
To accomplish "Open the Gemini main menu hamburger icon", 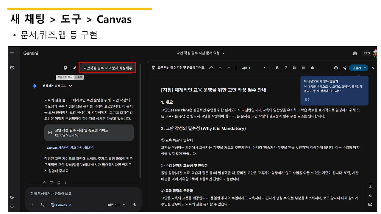I will (12, 53).
